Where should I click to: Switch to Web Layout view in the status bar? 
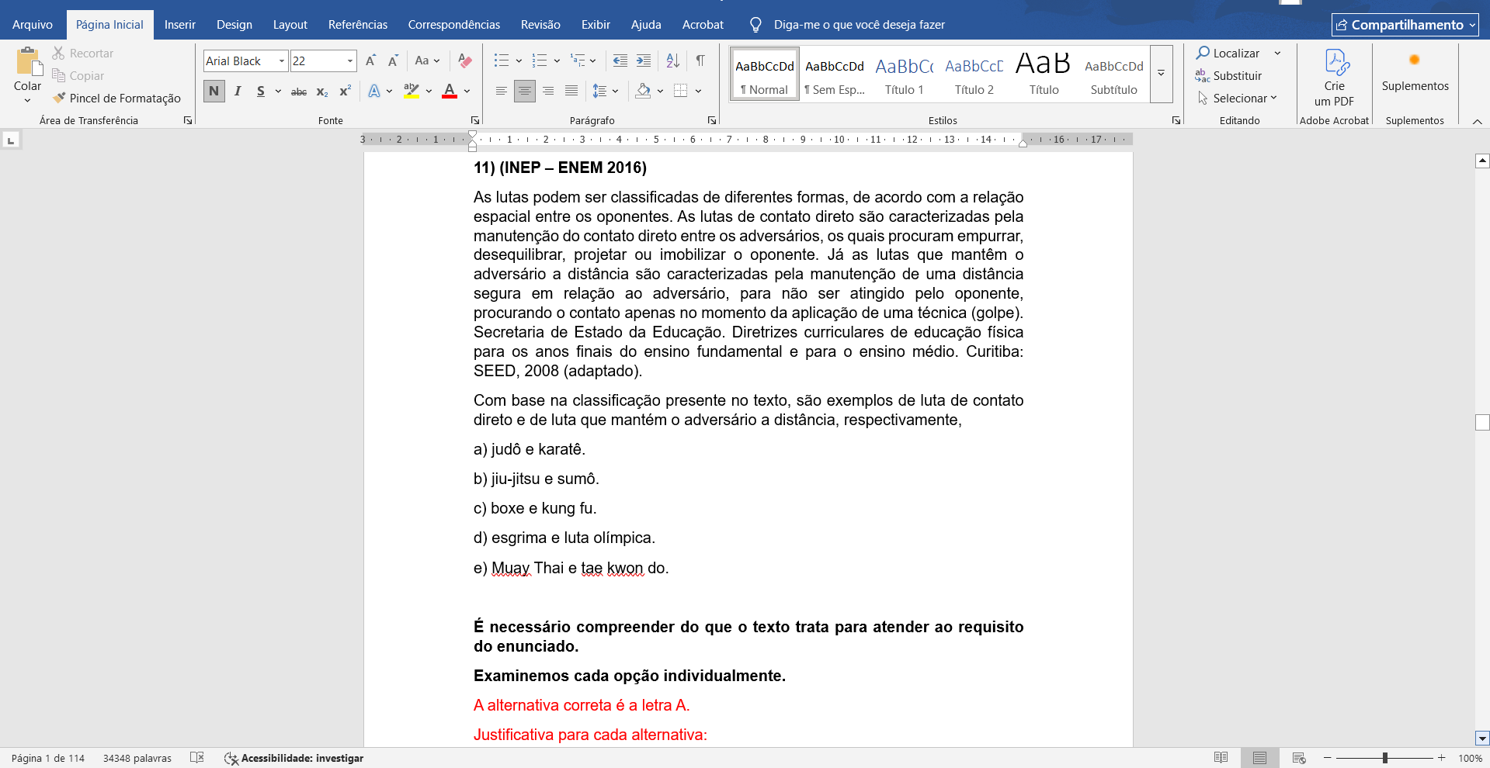pos(1299,758)
